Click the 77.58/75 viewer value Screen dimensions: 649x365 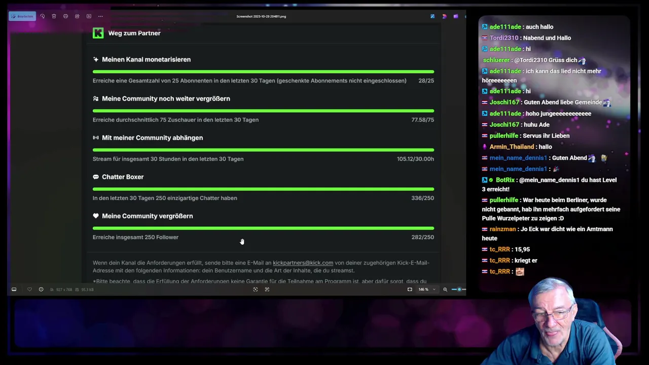[x=422, y=120]
